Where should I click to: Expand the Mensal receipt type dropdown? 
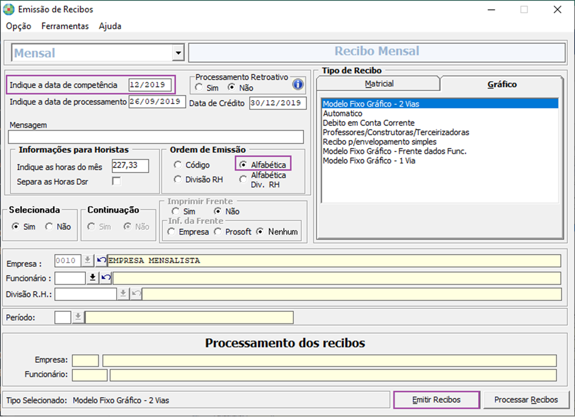[x=178, y=53]
